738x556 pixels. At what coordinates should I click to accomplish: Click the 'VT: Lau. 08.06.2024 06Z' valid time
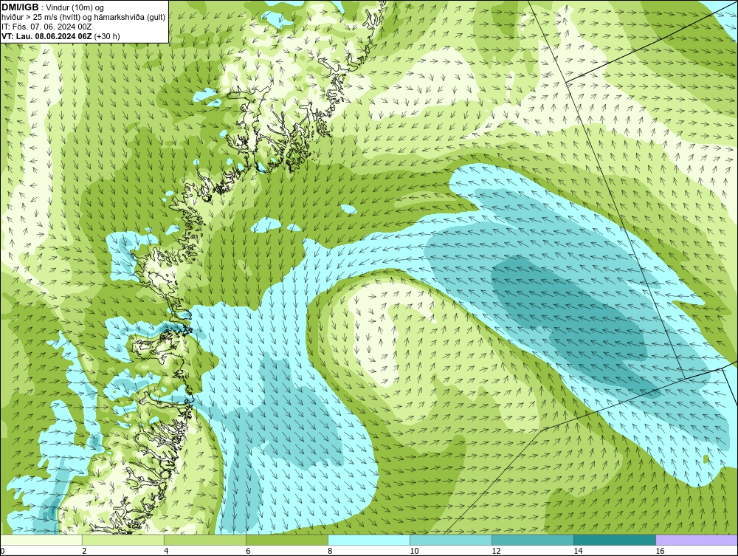click(47, 36)
